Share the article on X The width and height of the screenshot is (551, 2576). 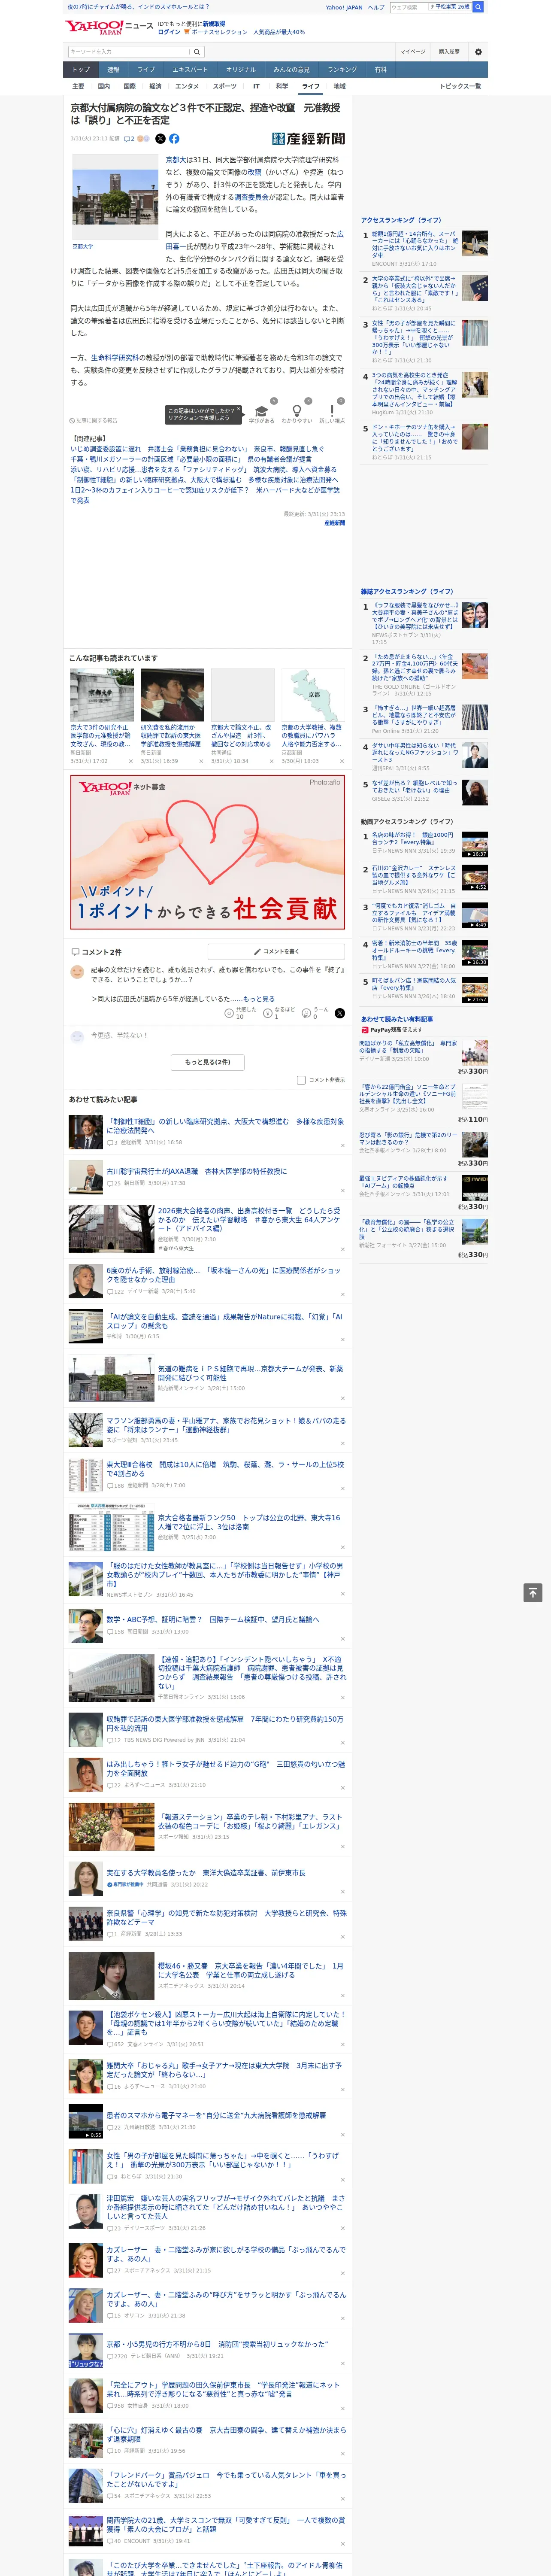pos(160,139)
